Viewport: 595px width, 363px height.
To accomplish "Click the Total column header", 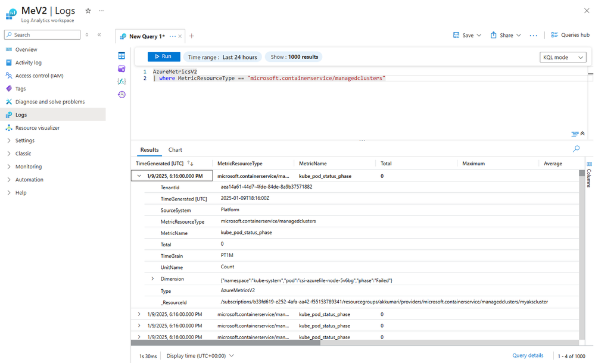I will click(386, 164).
